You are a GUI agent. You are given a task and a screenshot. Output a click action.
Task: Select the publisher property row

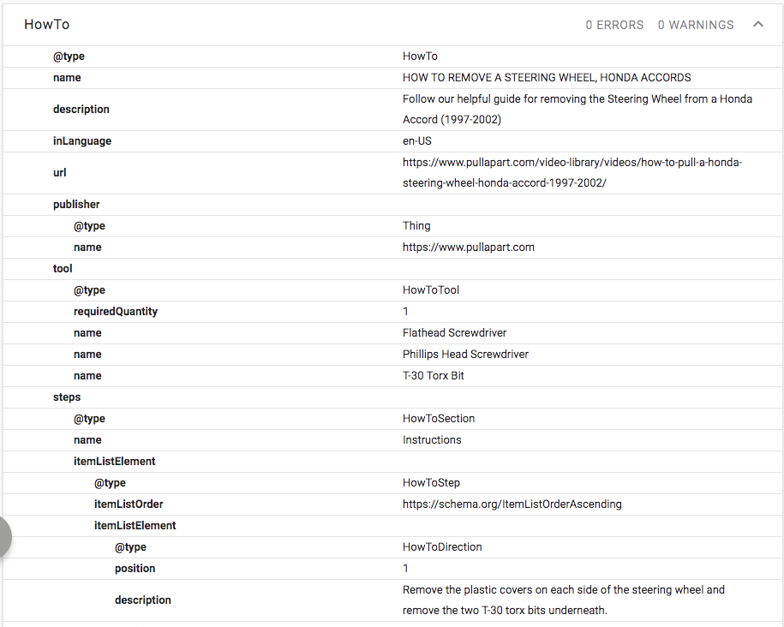[x=76, y=205]
